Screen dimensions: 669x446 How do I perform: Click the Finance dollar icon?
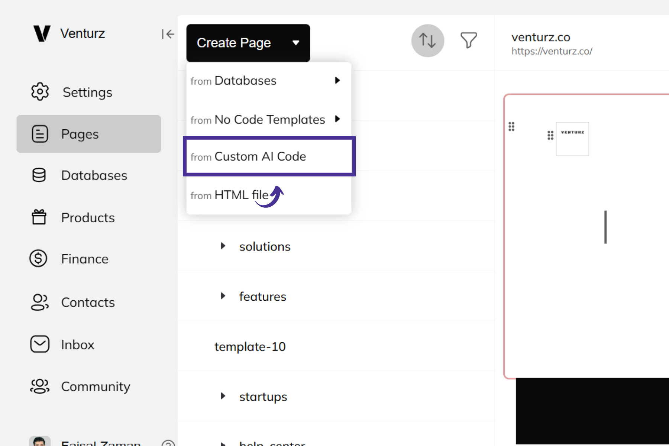pyautogui.click(x=38, y=258)
